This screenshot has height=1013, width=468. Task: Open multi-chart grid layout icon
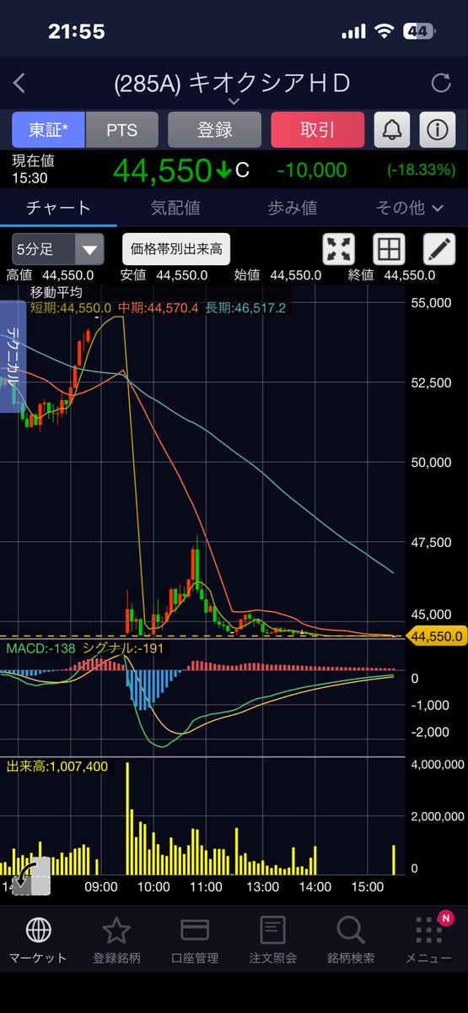point(389,249)
